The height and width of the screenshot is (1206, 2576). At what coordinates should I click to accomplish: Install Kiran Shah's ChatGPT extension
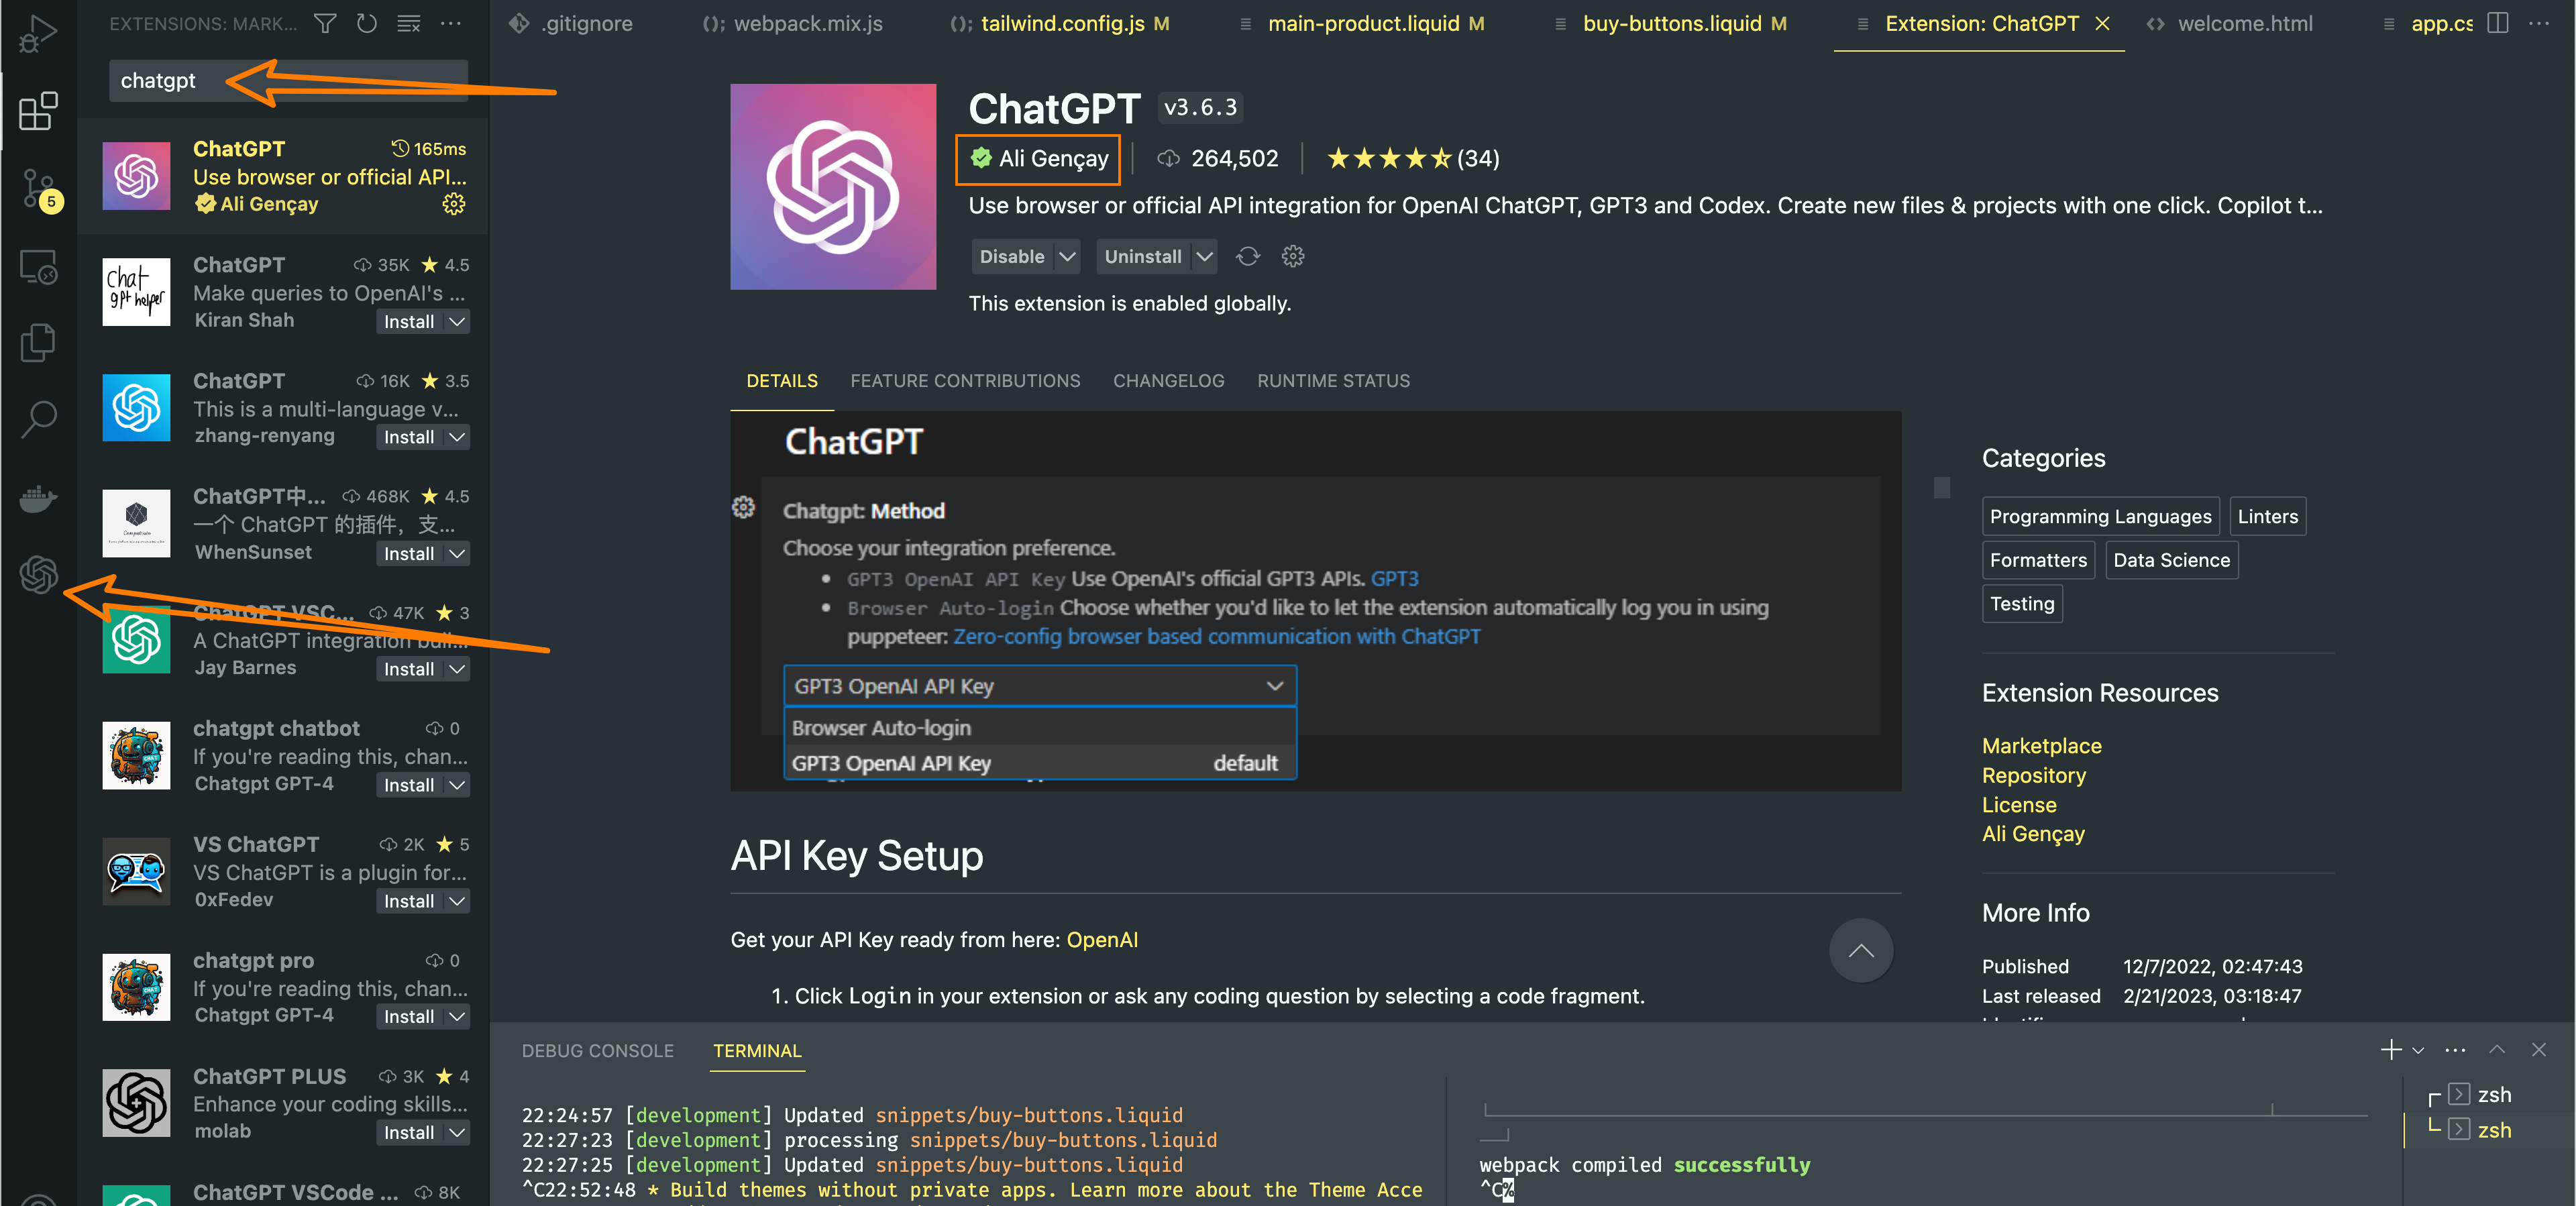[x=409, y=321]
